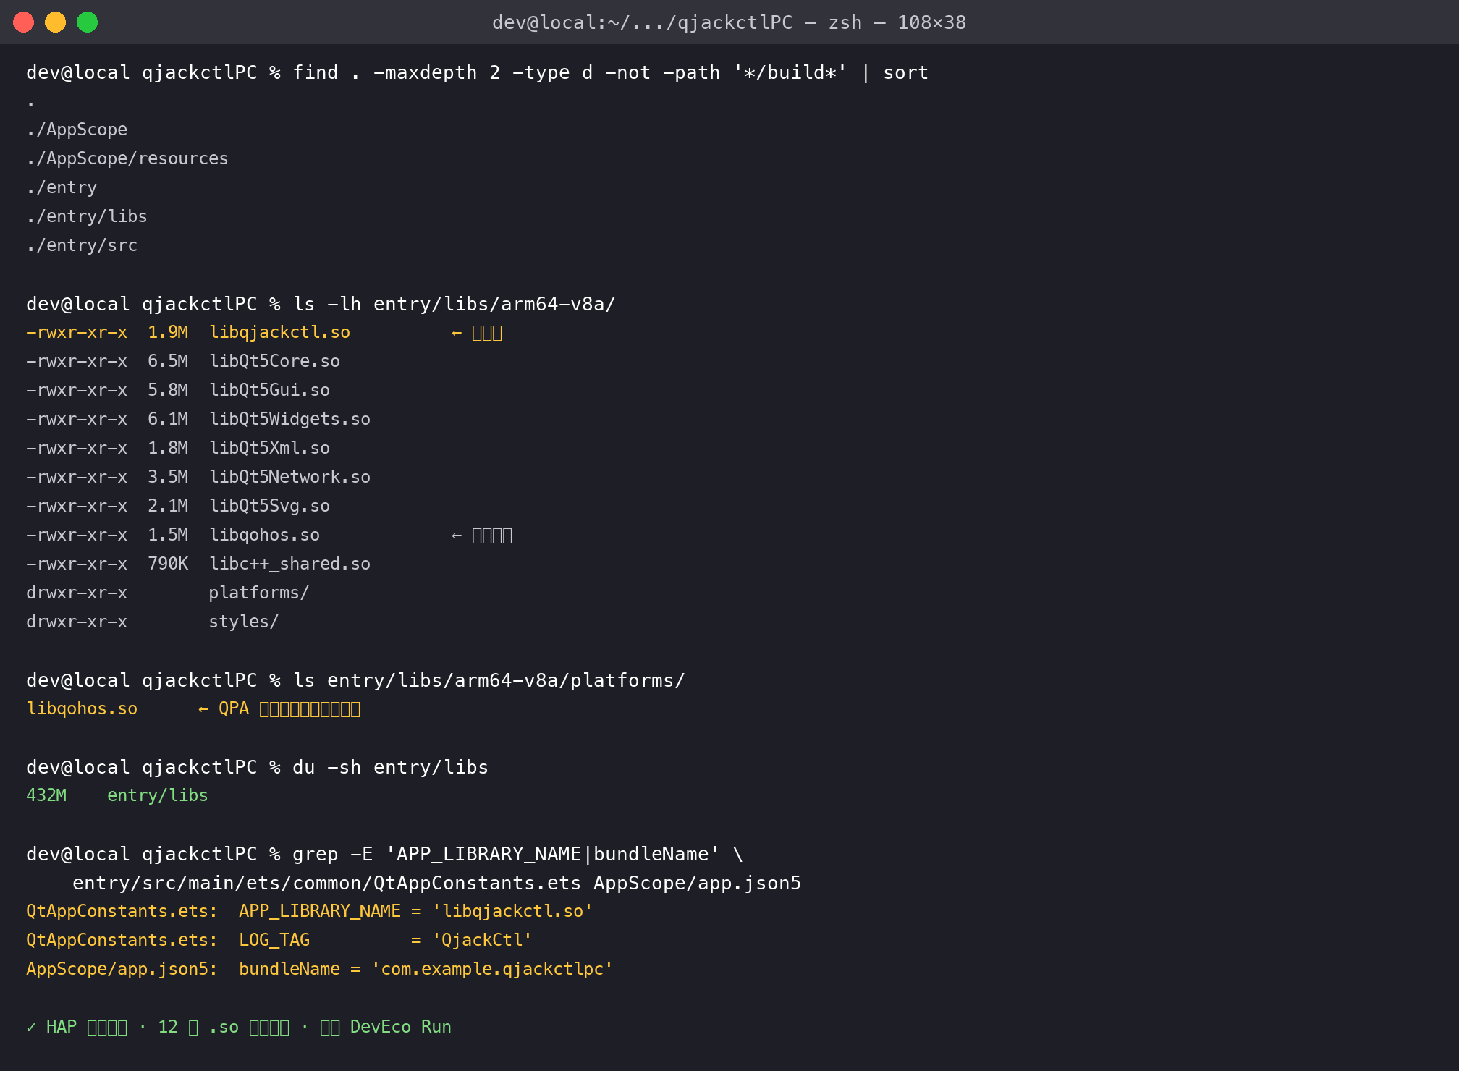Click the find -maxdepth 2 command line
1459x1071 pixels.
point(478,72)
